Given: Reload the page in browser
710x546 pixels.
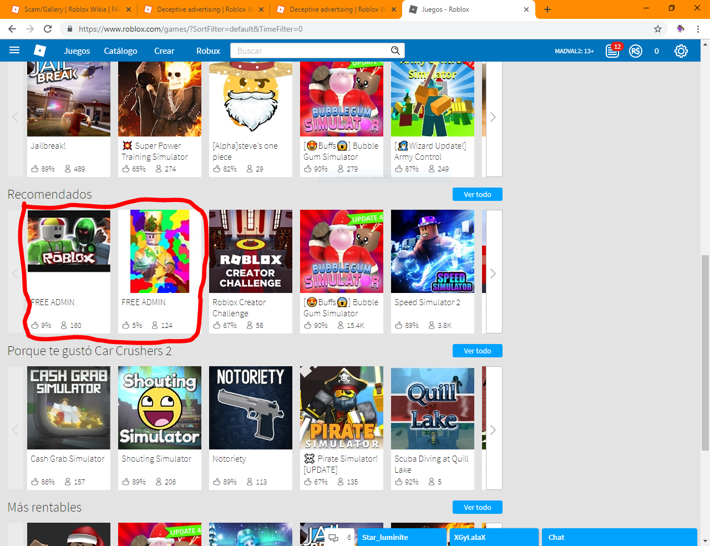Looking at the screenshot, I should (48, 29).
